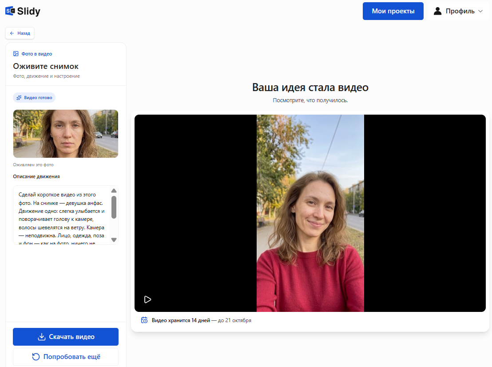Go back with the Назад button
This screenshot has height=367, width=492.
[x=20, y=33]
